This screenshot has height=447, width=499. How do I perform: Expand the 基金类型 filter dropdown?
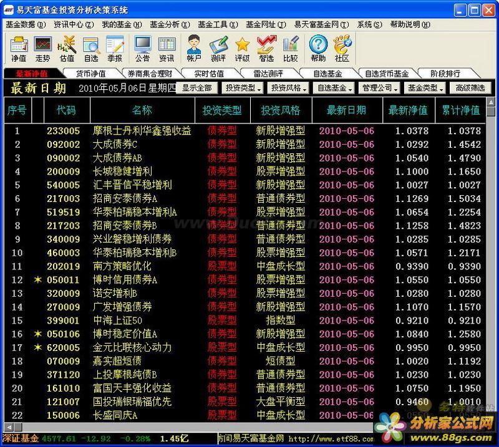tap(425, 88)
